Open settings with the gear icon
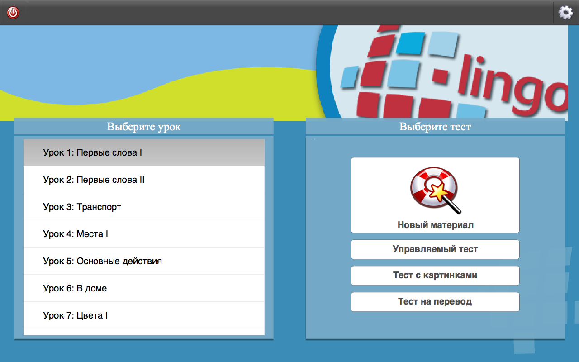The height and width of the screenshot is (362, 579). coord(565,13)
